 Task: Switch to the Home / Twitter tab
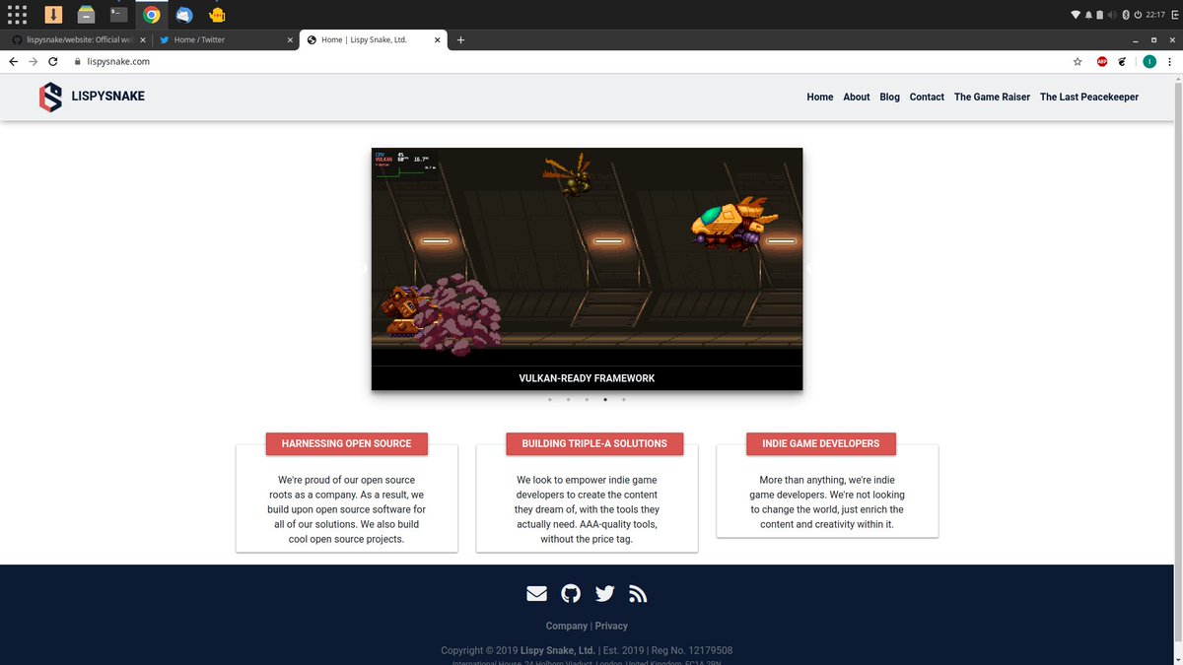226,39
